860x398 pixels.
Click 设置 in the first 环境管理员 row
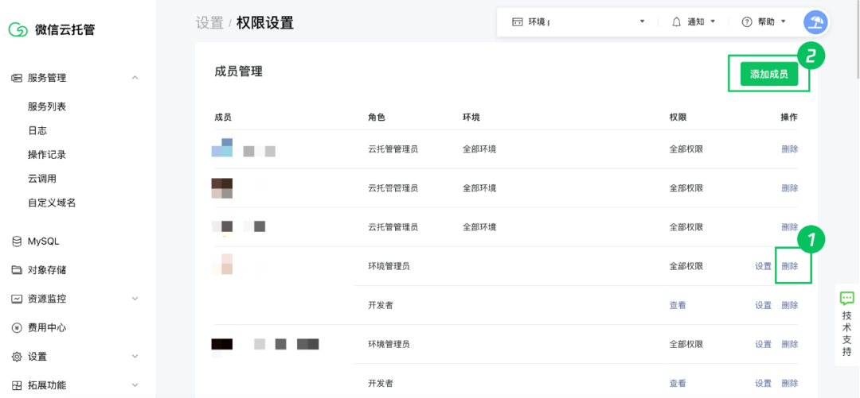764,267
